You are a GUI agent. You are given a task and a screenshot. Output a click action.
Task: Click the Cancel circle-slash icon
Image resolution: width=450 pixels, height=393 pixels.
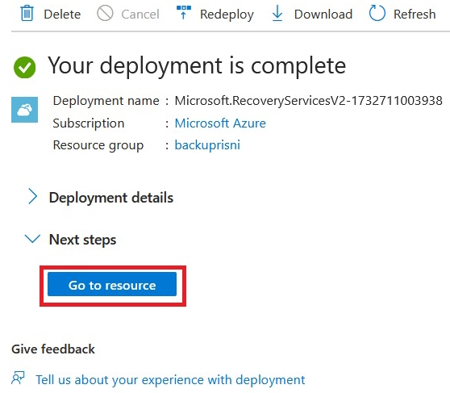tap(105, 13)
